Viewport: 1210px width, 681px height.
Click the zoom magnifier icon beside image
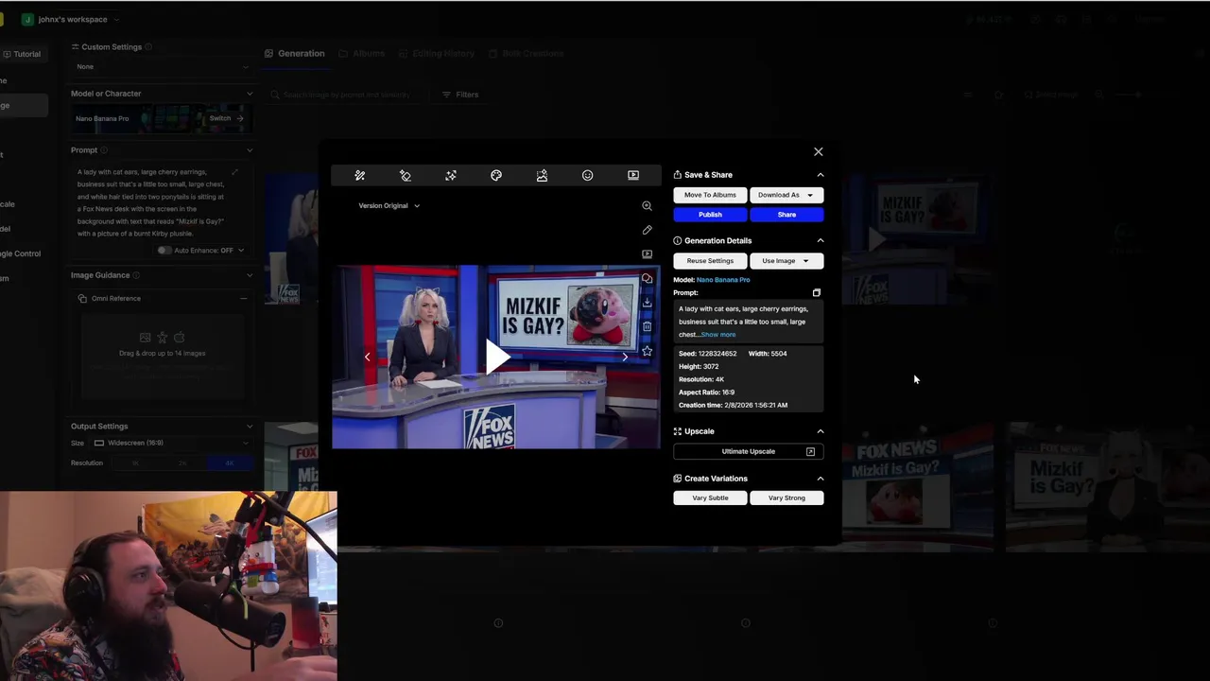click(647, 205)
